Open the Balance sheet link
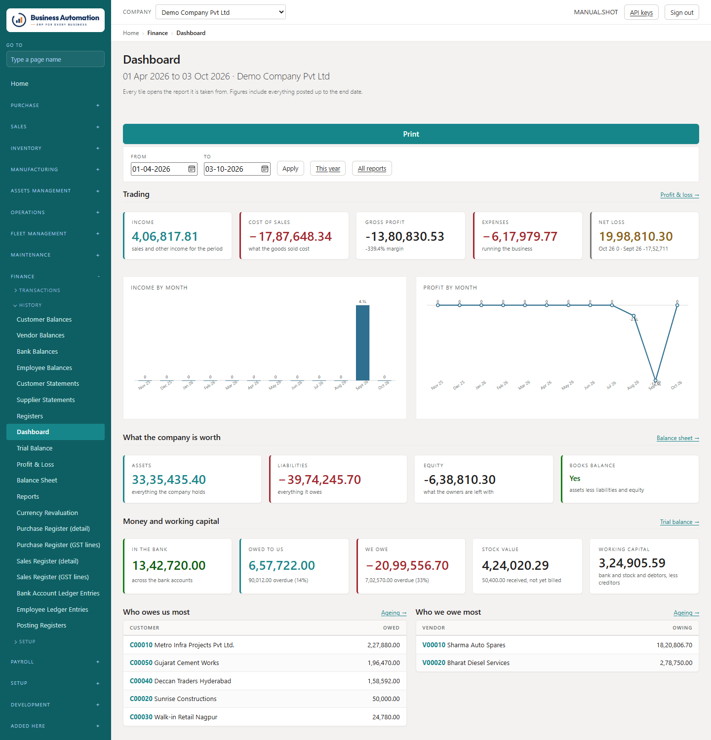Viewport: 711px width, 740px height. point(677,438)
